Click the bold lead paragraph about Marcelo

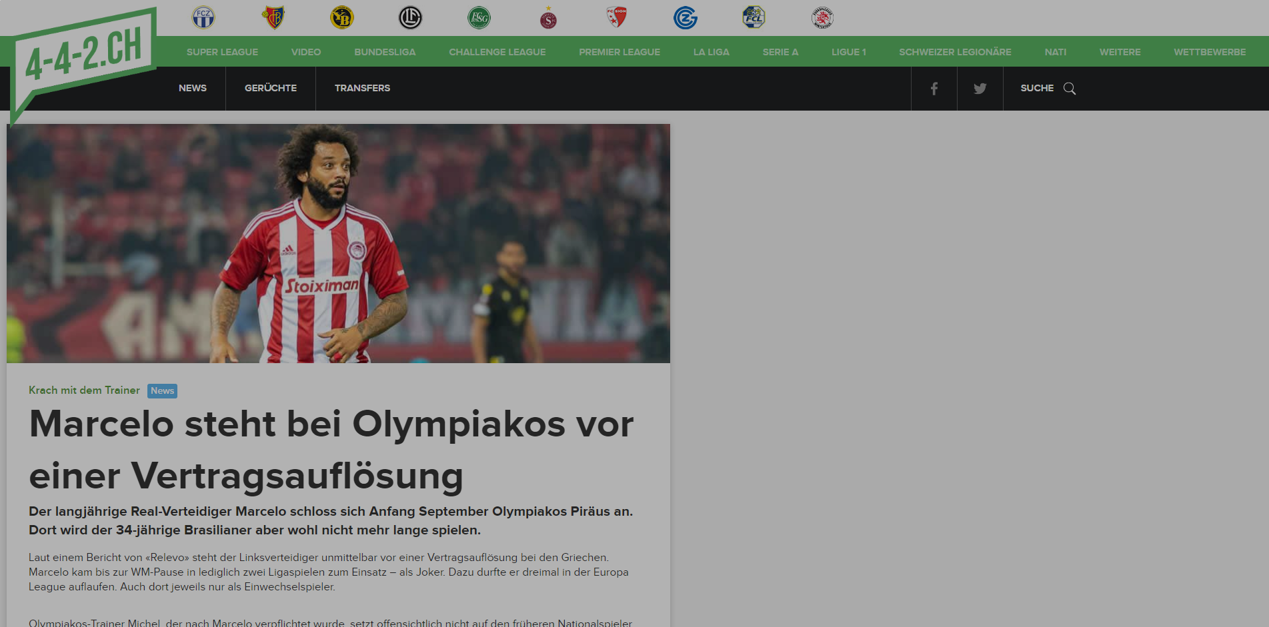click(x=331, y=520)
